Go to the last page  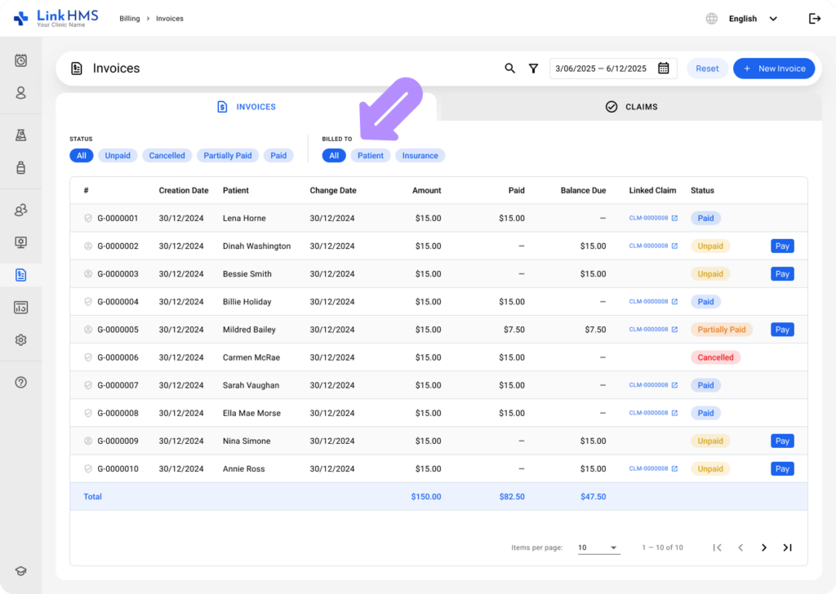pos(788,547)
